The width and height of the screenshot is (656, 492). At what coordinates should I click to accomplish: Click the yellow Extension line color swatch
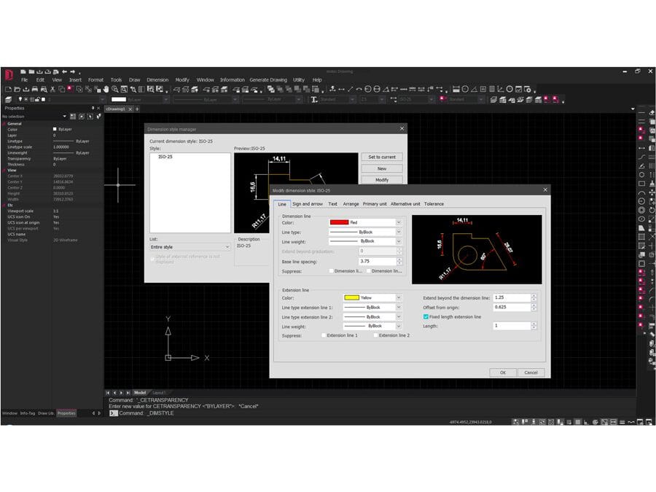pyautogui.click(x=352, y=297)
